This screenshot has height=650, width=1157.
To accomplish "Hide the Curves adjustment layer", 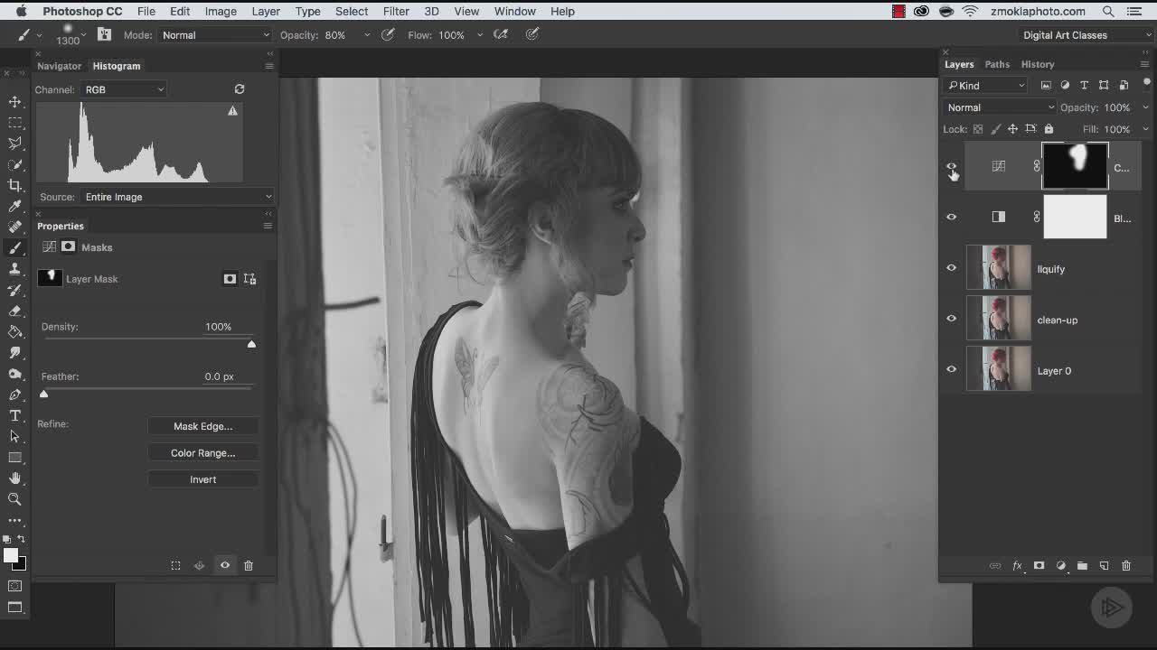I will point(951,167).
